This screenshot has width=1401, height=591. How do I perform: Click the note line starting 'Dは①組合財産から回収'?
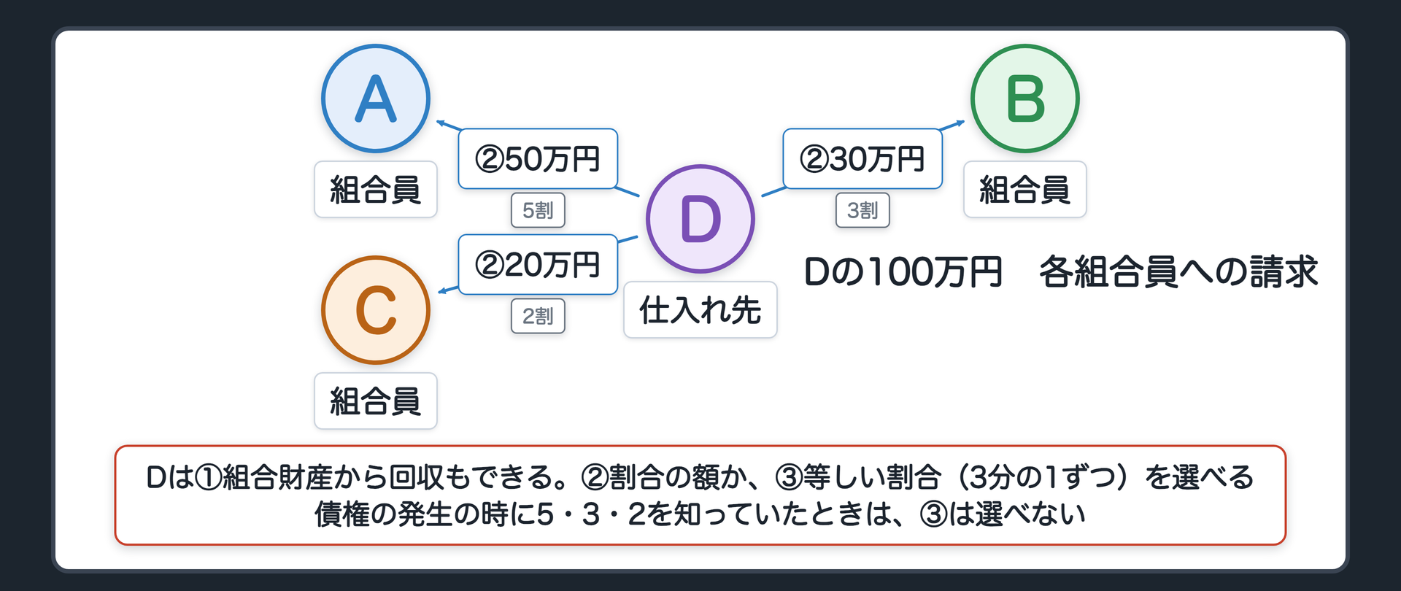(700, 477)
